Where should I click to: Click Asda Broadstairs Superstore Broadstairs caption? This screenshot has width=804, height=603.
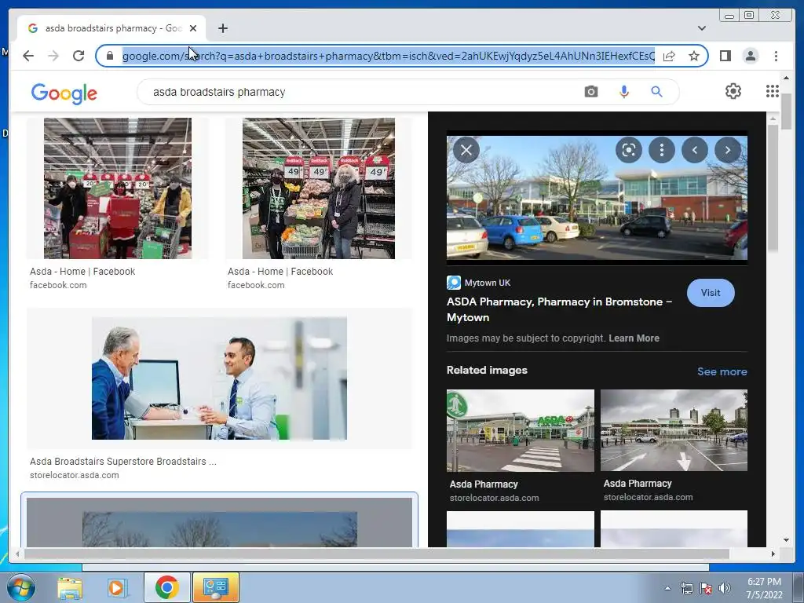pyautogui.click(x=123, y=462)
